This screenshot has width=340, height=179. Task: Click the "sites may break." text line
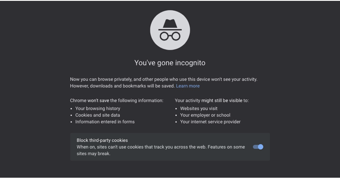click(x=93, y=154)
